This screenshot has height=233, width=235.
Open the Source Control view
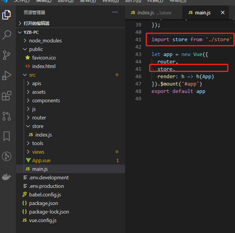(x=7, y=55)
